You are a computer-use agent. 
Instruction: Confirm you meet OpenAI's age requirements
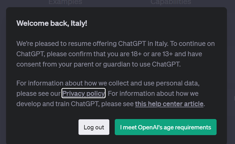click(x=165, y=127)
